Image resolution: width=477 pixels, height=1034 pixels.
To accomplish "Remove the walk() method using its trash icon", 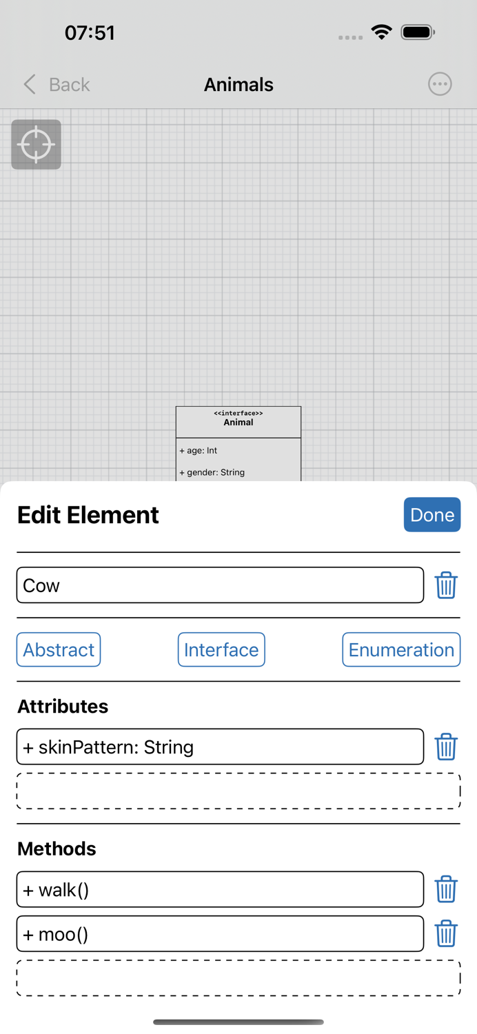I will [446, 889].
